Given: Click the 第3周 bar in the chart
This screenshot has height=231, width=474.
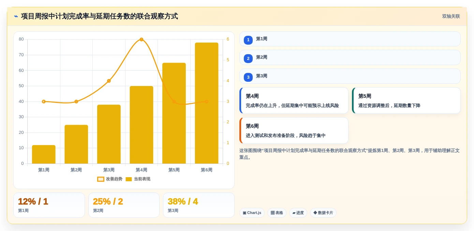Looking at the screenshot, I should 109,134.
